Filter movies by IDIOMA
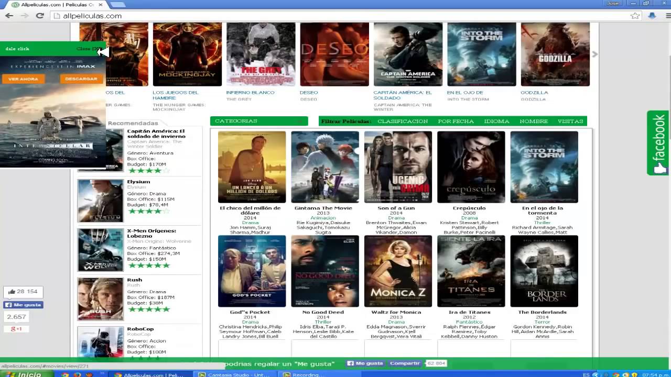Image resolution: width=671 pixels, height=377 pixels. coord(496,121)
